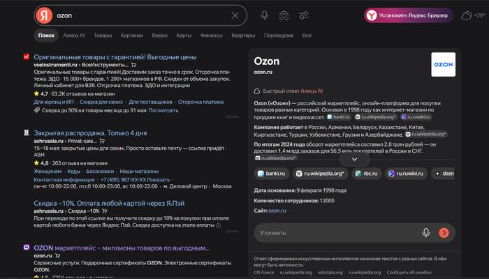Click the Посмотреть discount link
489x279 pixels.
coord(163,110)
